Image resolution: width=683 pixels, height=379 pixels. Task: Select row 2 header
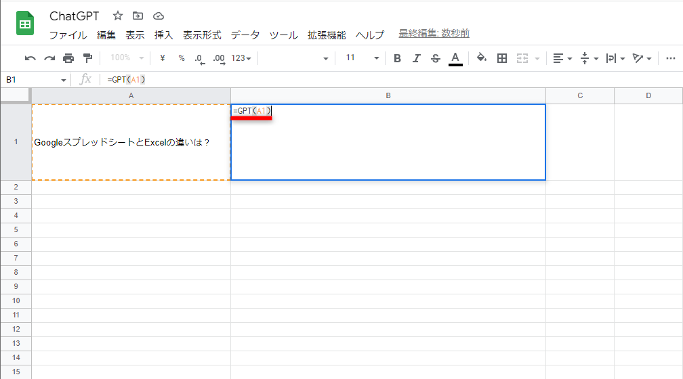click(16, 187)
